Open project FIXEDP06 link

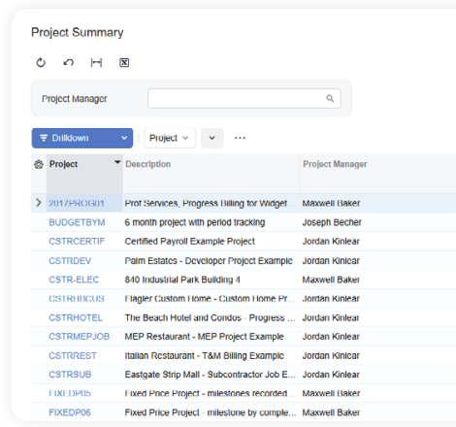pyautogui.click(x=70, y=412)
